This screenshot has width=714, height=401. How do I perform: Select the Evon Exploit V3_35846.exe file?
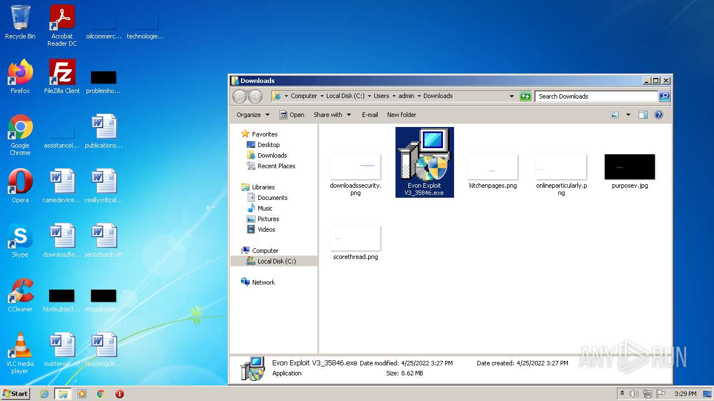pyautogui.click(x=424, y=162)
